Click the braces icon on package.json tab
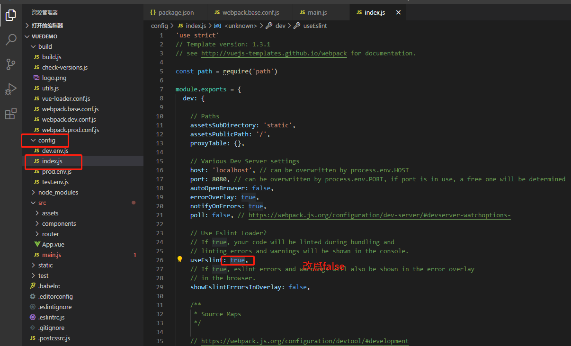This screenshot has height=346, width=571. 153,12
